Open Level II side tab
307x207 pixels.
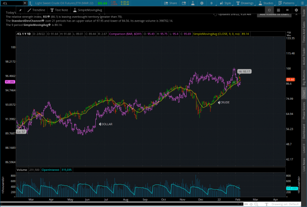click(304, 148)
